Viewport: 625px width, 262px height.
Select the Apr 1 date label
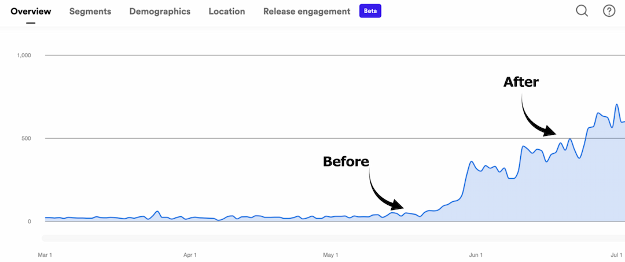[x=190, y=254]
